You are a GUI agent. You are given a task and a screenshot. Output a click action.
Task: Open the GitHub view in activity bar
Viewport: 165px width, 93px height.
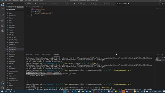(x=3, y=31)
